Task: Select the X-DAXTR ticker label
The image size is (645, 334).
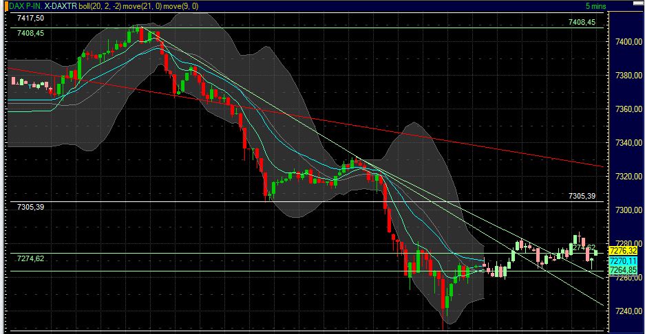Action: [x=61, y=6]
